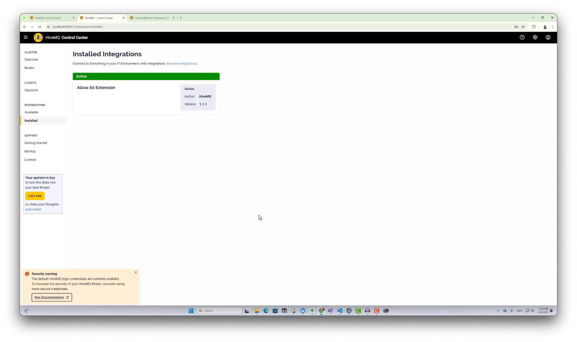
Task: Open the green Camtasia icon on taskbar
Action: (x=358, y=311)
